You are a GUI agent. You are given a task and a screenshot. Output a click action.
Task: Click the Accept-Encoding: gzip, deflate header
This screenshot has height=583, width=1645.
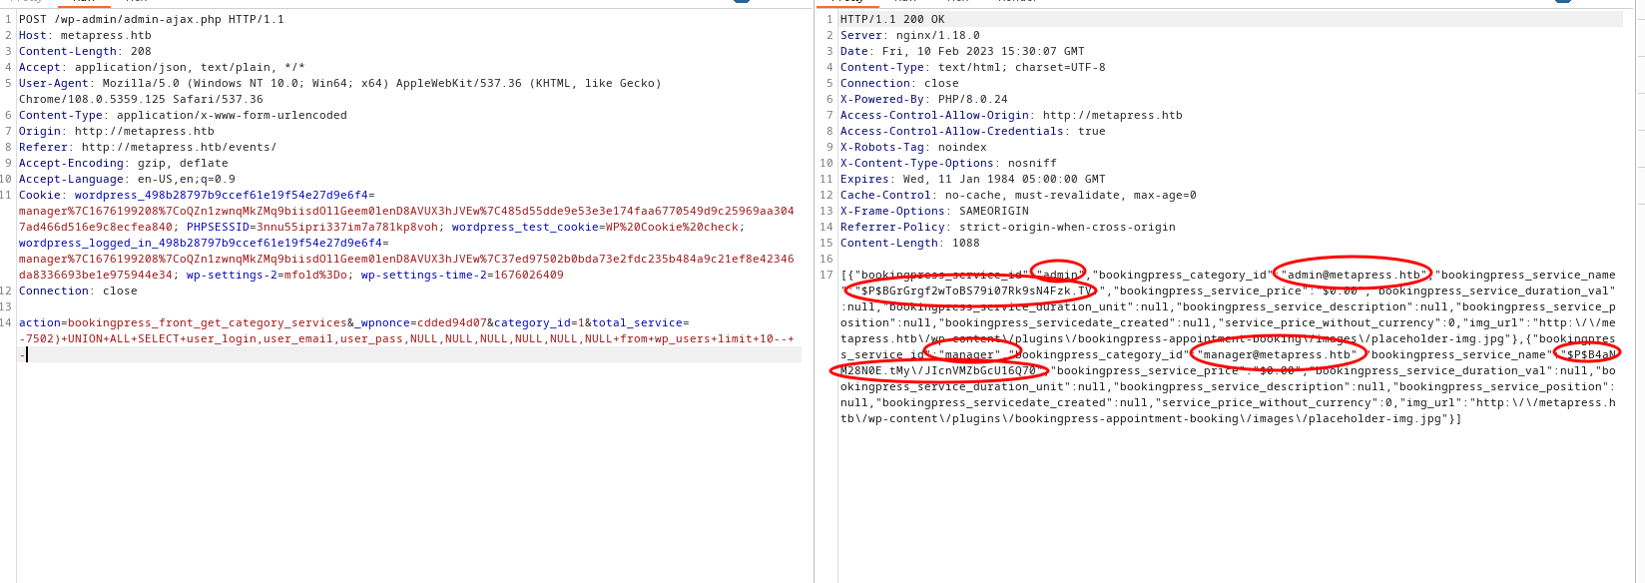[x=123, y=163]
